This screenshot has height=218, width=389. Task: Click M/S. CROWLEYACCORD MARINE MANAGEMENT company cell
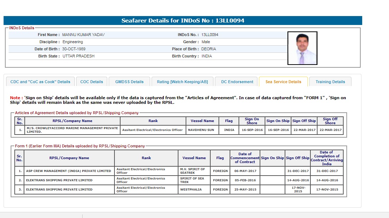click(72, 130)
